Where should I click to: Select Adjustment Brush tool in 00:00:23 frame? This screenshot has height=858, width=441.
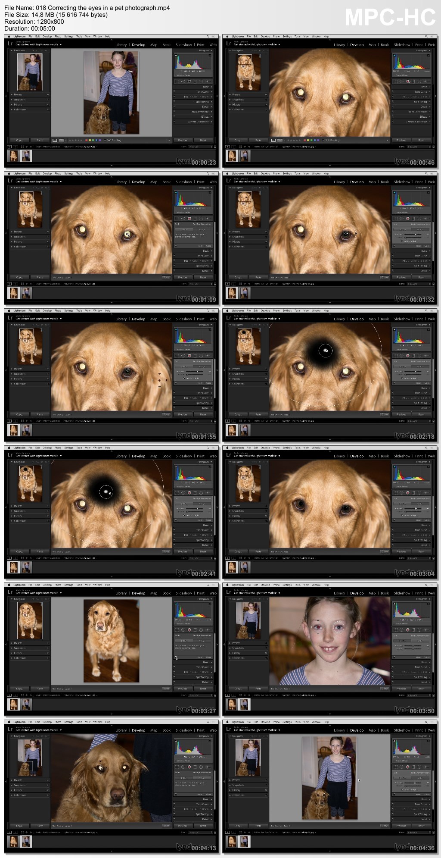coord(208,81)
